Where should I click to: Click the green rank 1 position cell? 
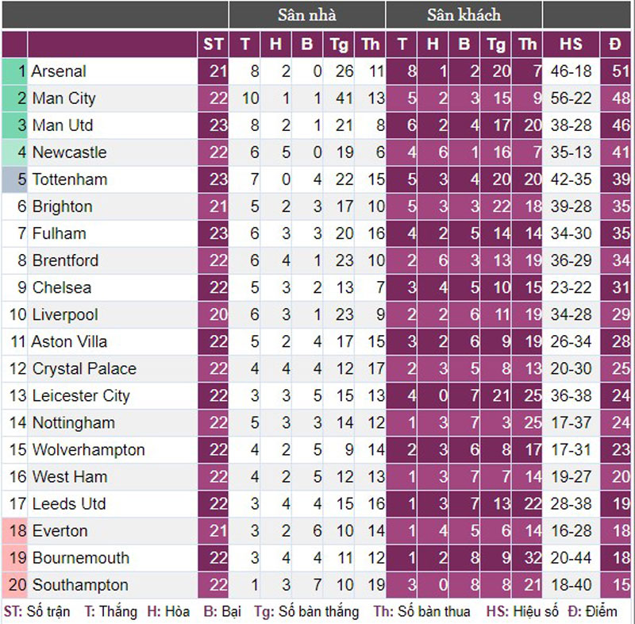click(x=14, y=71)
